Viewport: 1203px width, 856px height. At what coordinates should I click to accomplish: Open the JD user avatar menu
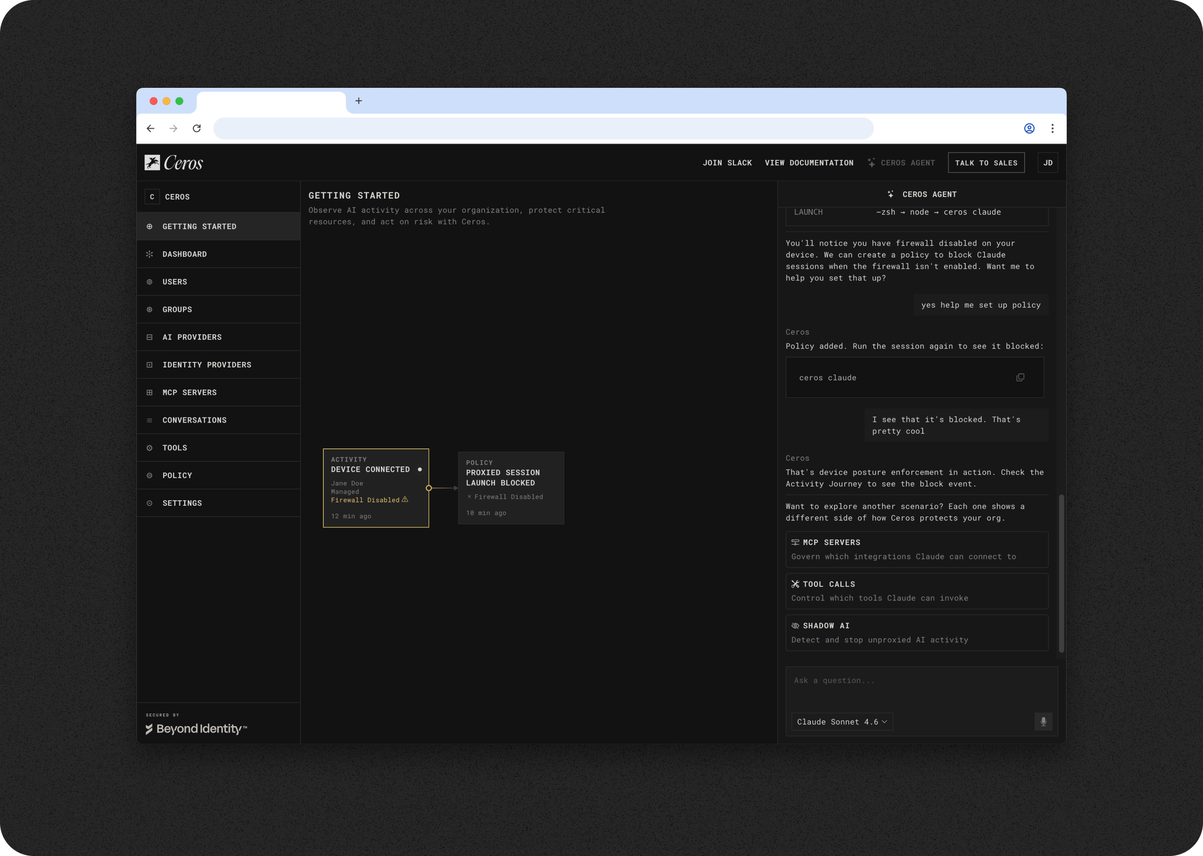click(x=1047, y=163)
